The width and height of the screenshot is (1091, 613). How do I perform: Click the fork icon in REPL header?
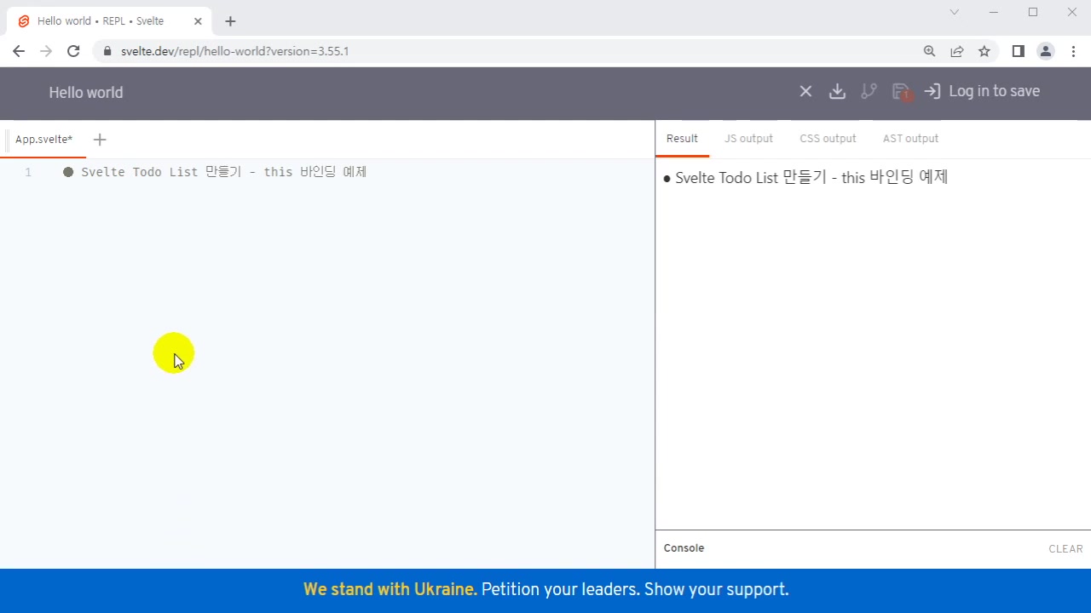pyautogui.click(x=869, y=91)
